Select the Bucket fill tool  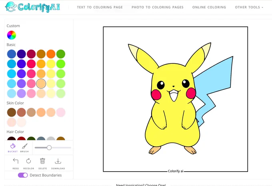[x=13, y=148]
